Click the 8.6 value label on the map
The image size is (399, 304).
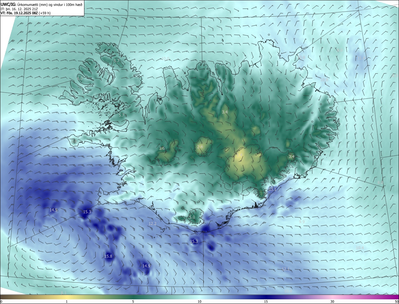click(340, 50)
